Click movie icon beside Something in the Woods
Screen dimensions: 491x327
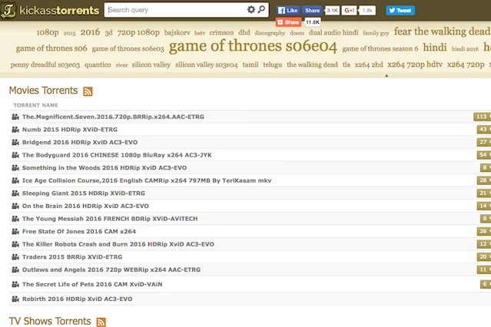tap(15, 168)
